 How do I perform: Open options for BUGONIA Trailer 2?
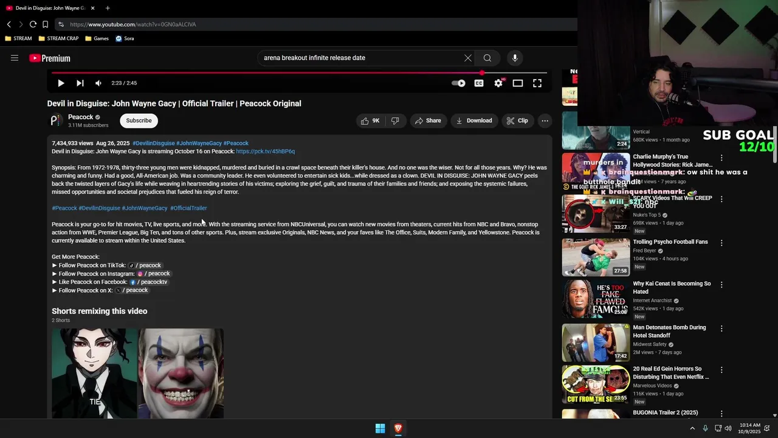click(721, 414)
